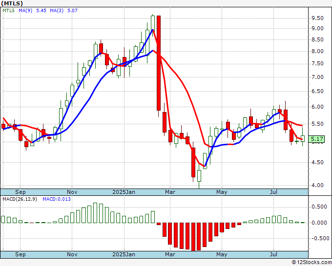Click the 7.50 price axis label

tap(317, 64)
